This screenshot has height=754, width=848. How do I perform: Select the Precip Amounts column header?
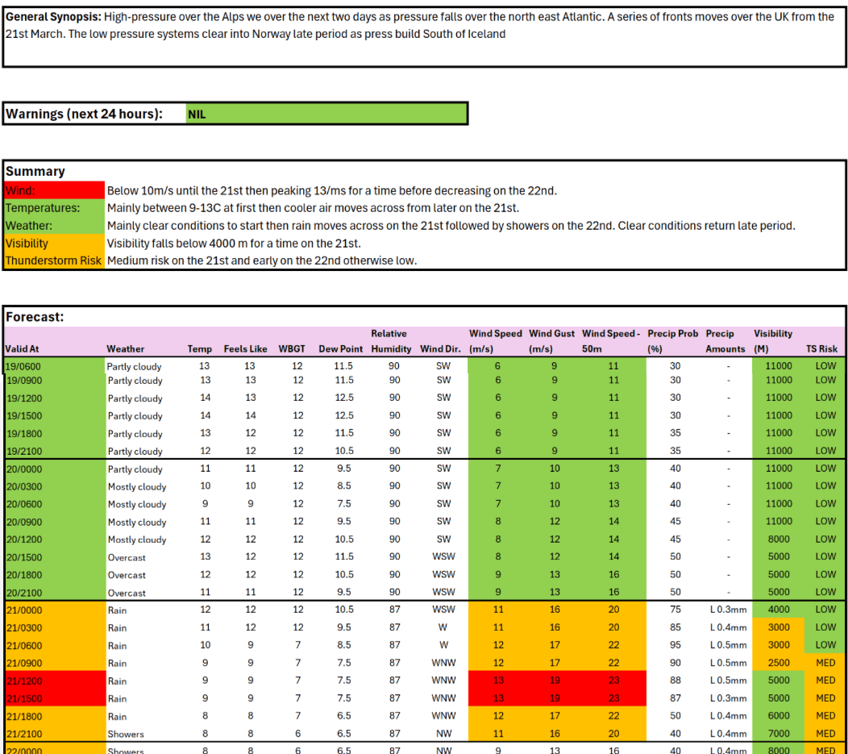[725, 341]
